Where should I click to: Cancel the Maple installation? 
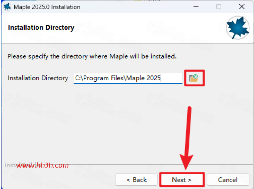228,180
